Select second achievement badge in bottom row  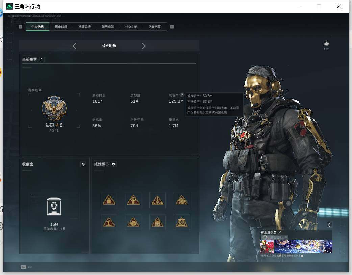point(133,222)
